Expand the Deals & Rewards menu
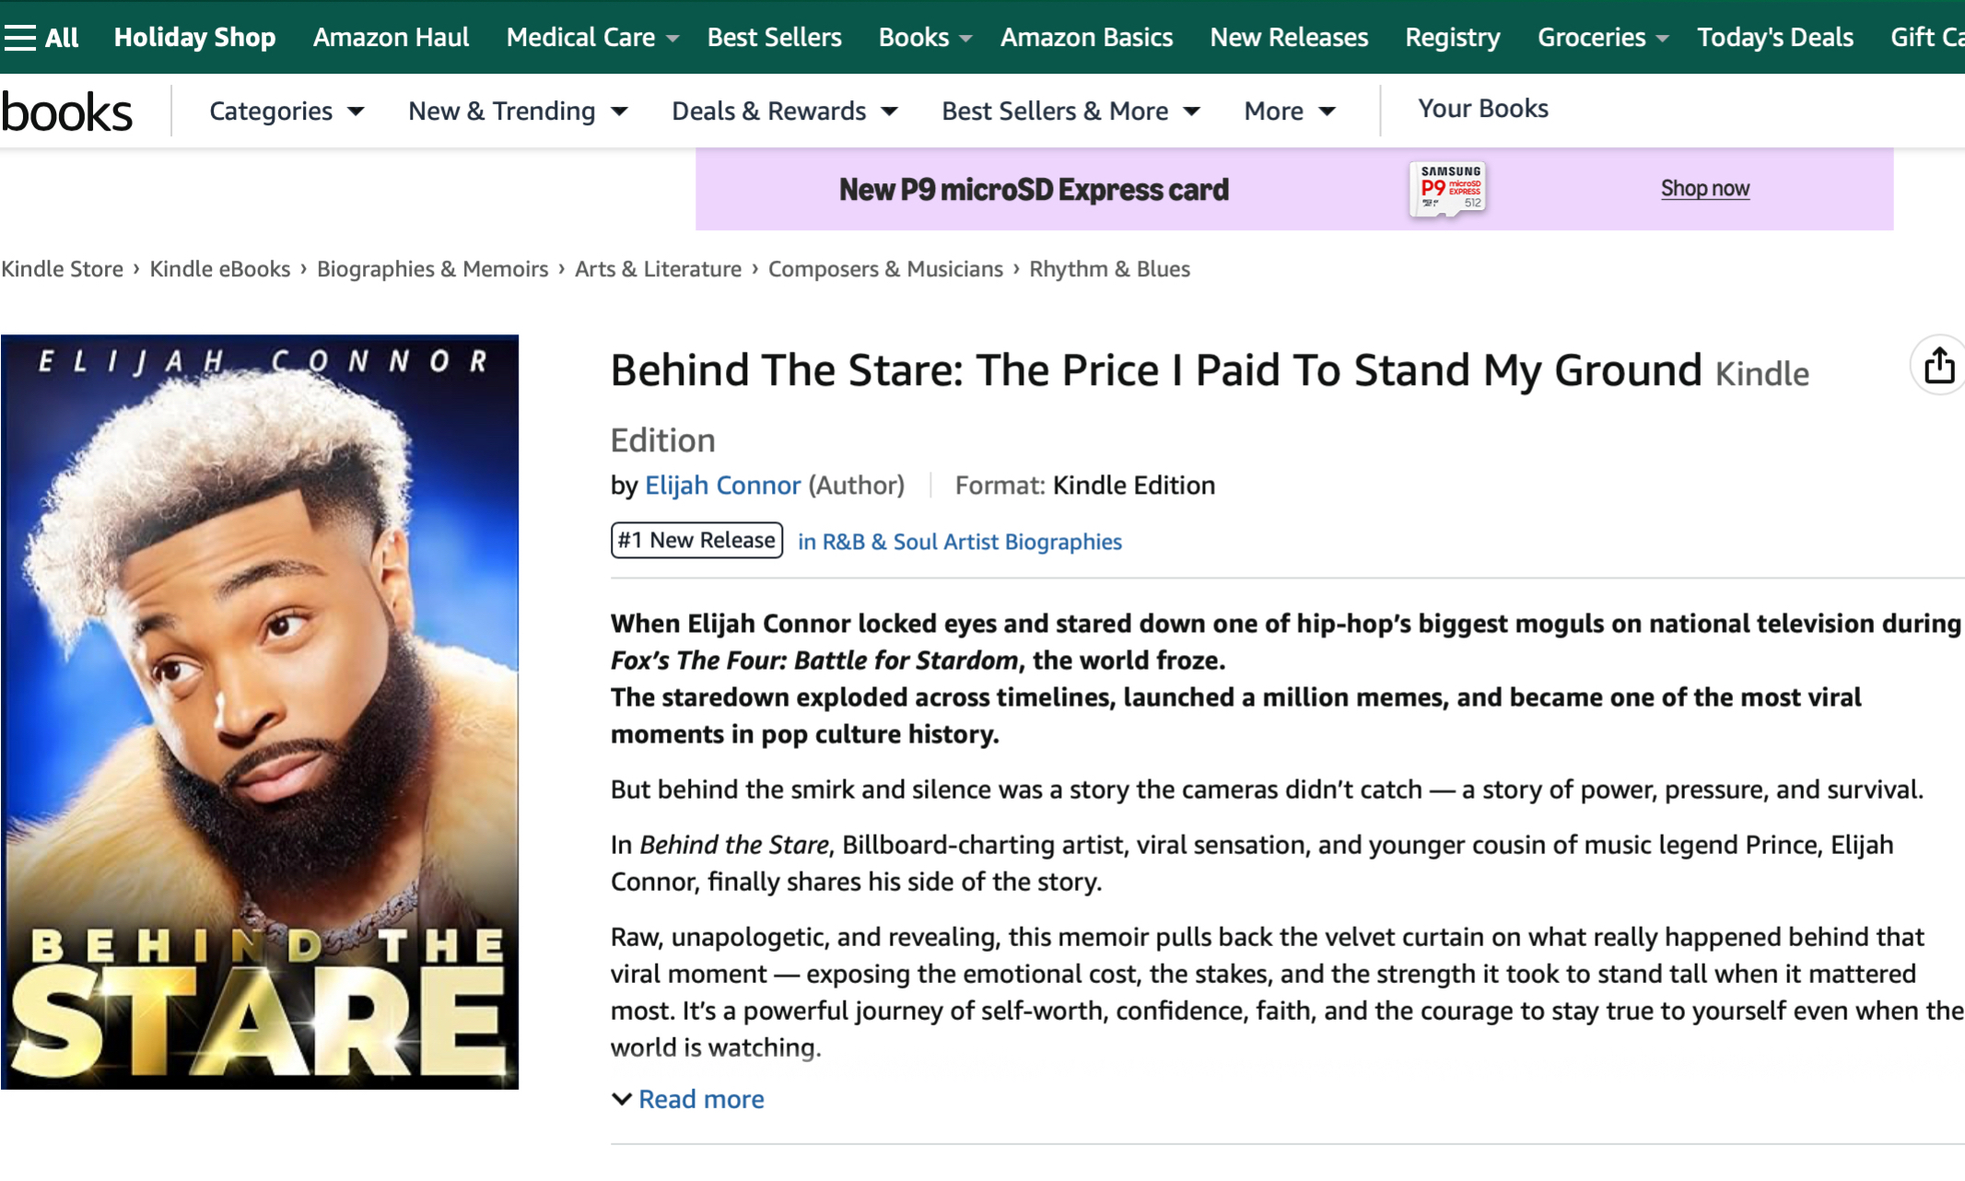Viewport: 1965px width, 1181px height. click(x=784, y=111)
